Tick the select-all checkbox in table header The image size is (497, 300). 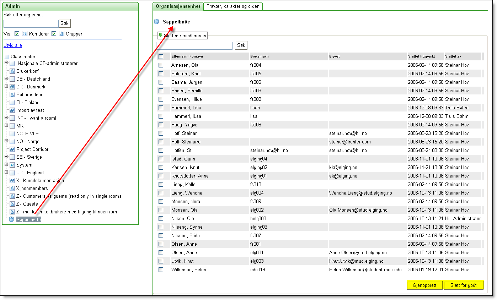click(161, 56)
